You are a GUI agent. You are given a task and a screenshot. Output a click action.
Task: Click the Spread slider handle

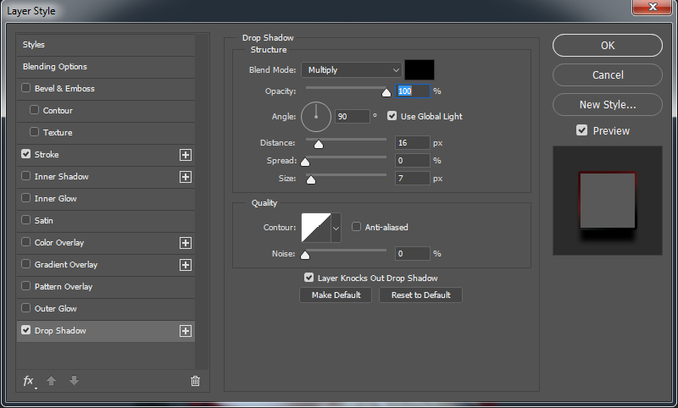[x=305, y=162]
